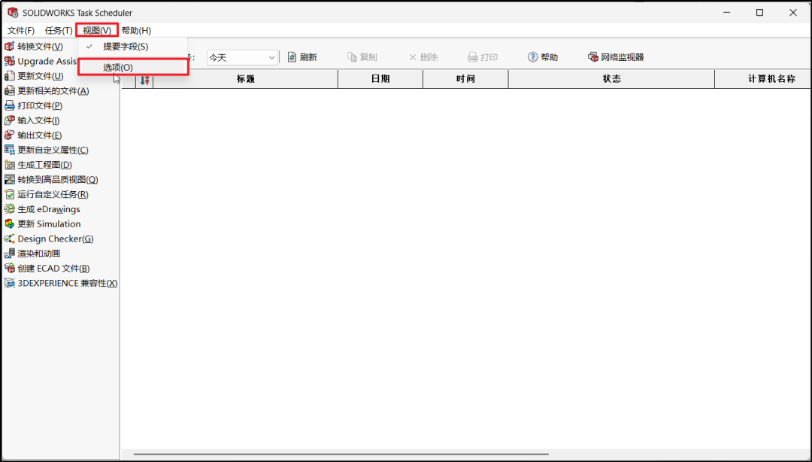Click the Delete (删除) X icon
Screen dimensions: 812x462
click(413, 57)
